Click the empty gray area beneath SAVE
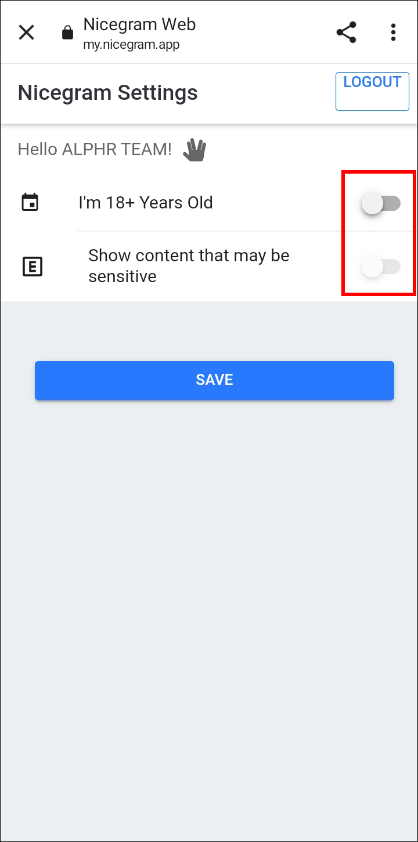 pyautogui.click(x=209, y=610)
